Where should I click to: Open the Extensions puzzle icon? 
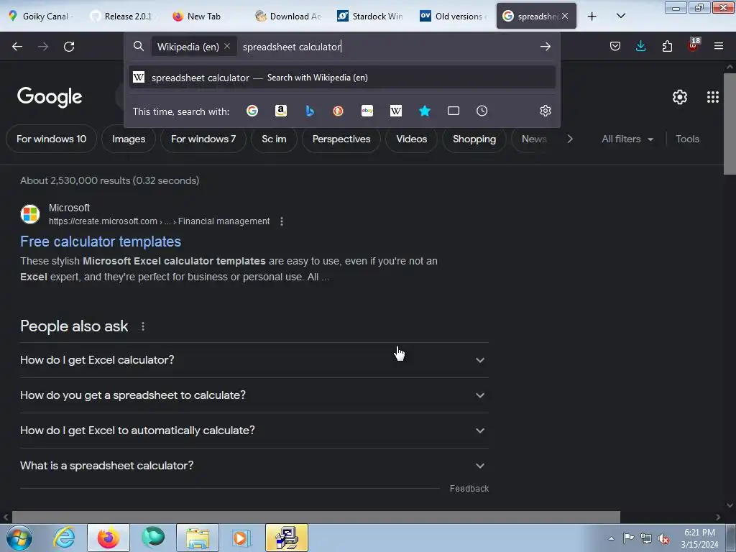click(667, 46)
